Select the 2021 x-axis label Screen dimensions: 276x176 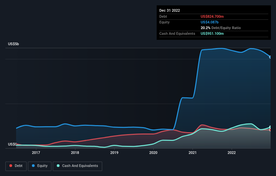pyautogui.click(x=193, y=153)
